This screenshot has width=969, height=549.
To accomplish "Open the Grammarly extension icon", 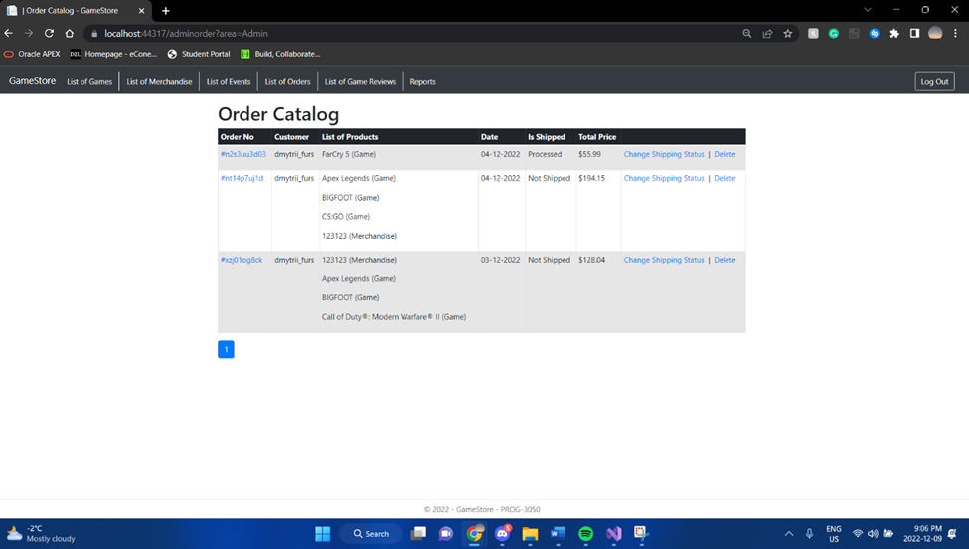I will point(834,34).
